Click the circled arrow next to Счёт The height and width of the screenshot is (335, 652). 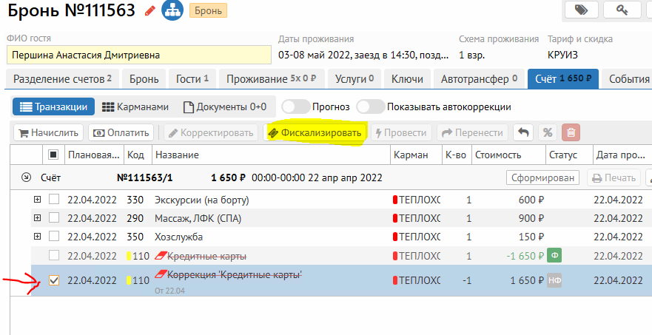tap(26, 177)
